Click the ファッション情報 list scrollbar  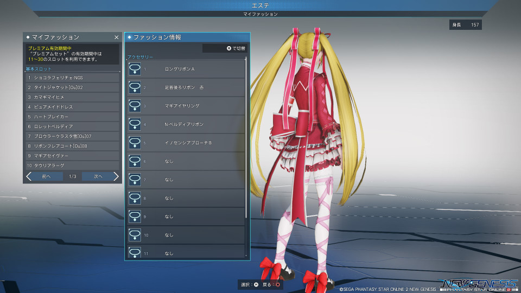246,138
